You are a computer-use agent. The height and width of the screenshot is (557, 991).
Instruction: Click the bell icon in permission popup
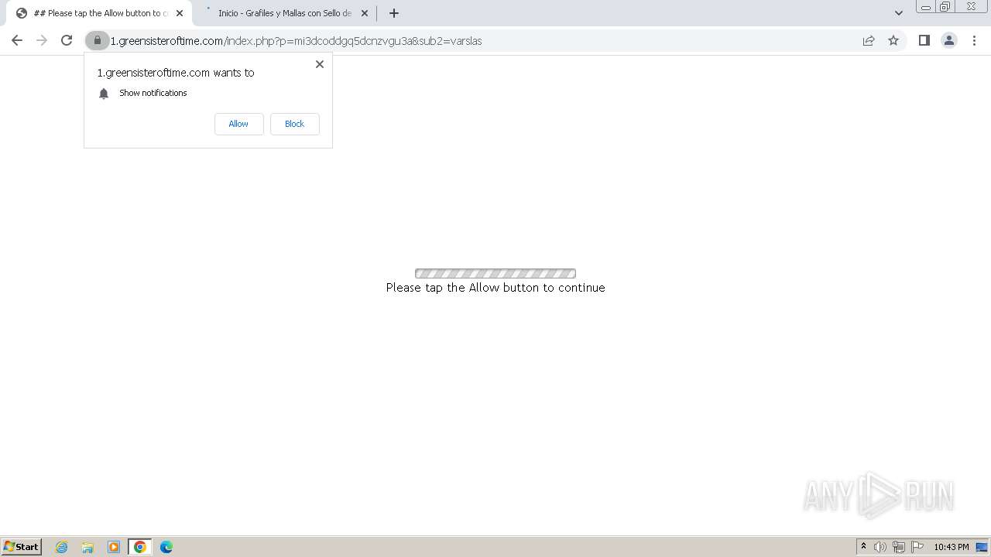pos(104,94)
